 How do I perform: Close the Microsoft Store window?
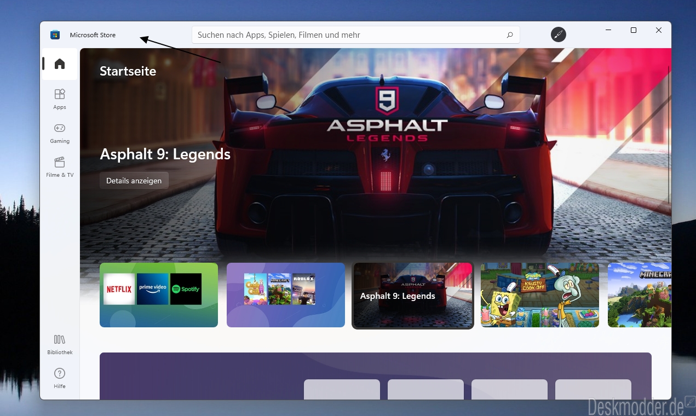click(659, 30)
